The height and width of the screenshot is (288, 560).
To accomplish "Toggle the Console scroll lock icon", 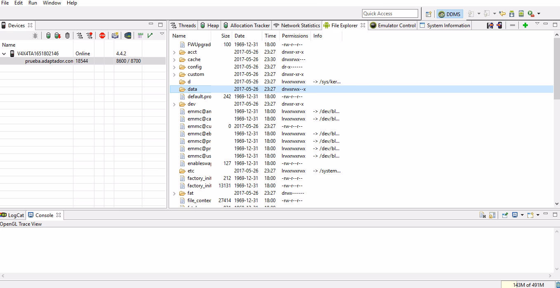I will (x=492, y=215).
